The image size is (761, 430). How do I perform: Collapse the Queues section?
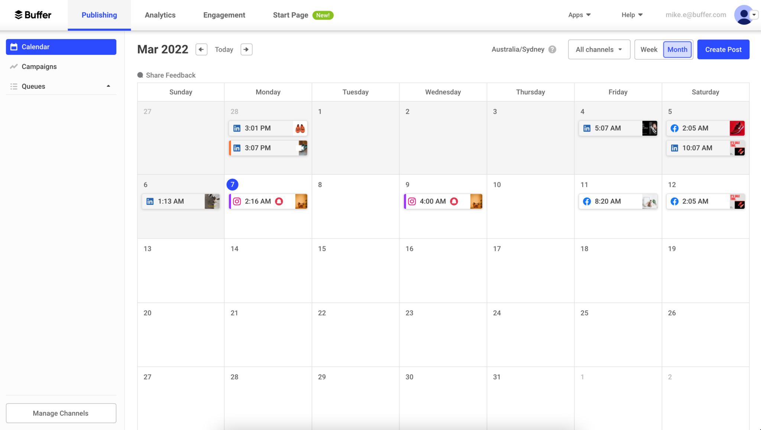click(x=108, y=86)
